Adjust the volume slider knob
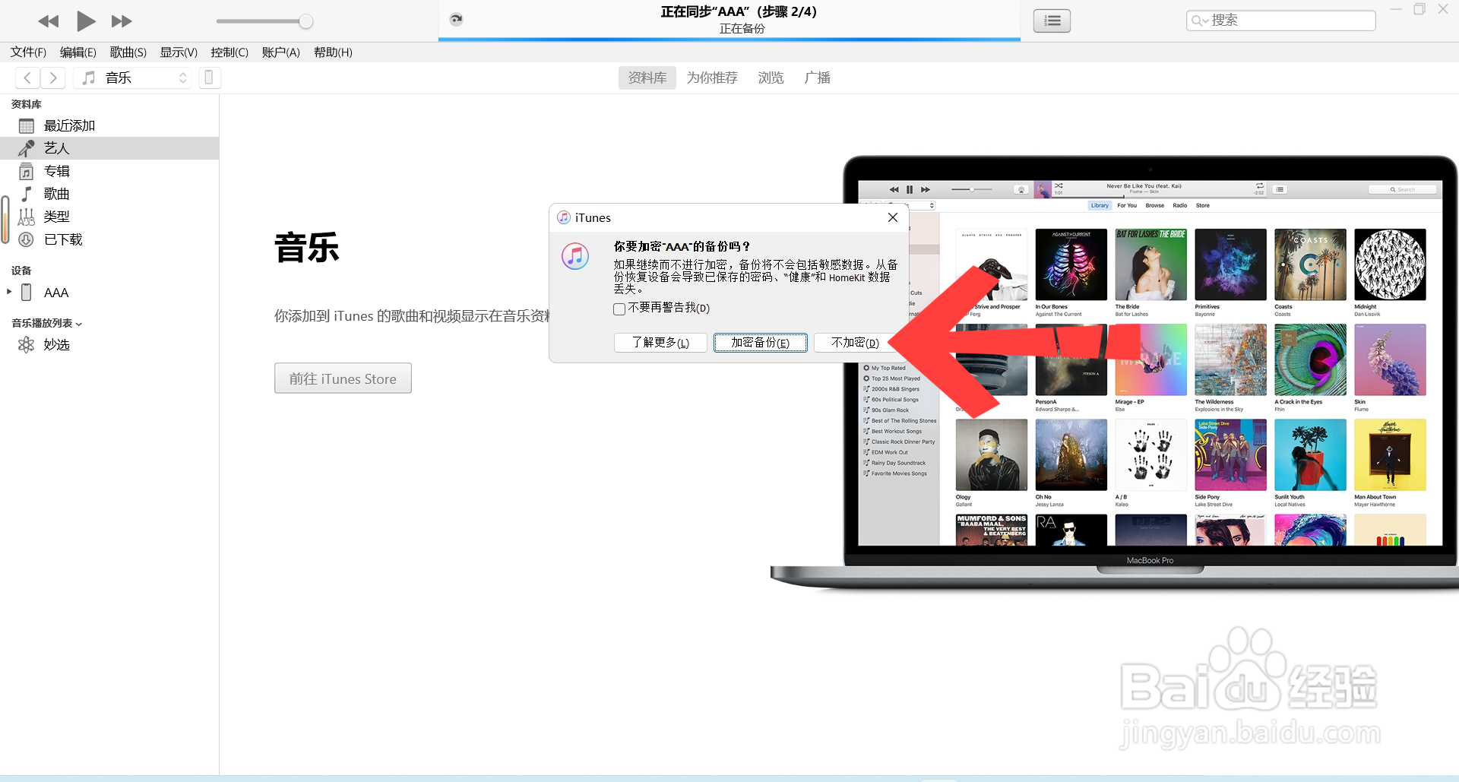The width and height of the screenshot is (1459, 782). point(305,21)
